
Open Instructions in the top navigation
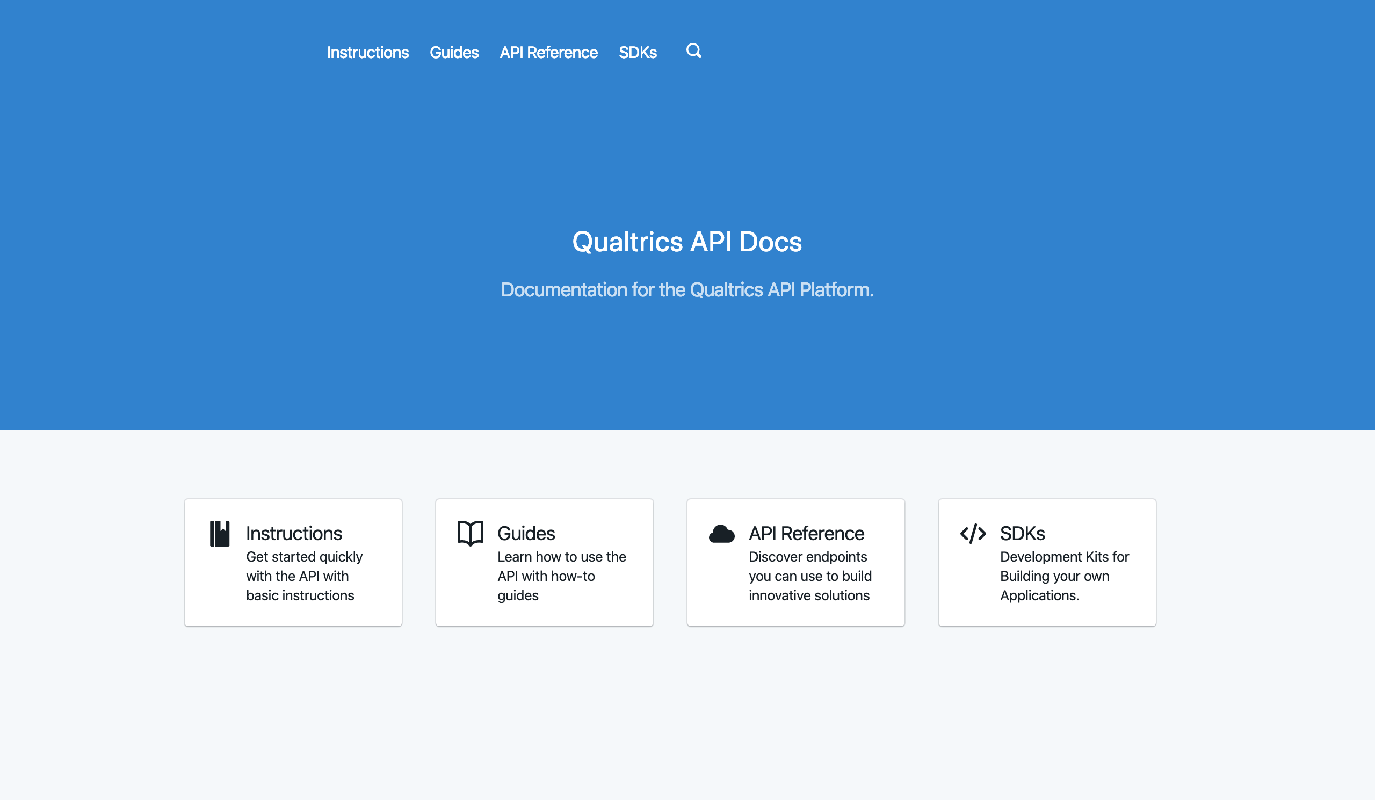[x=368, y=53]
